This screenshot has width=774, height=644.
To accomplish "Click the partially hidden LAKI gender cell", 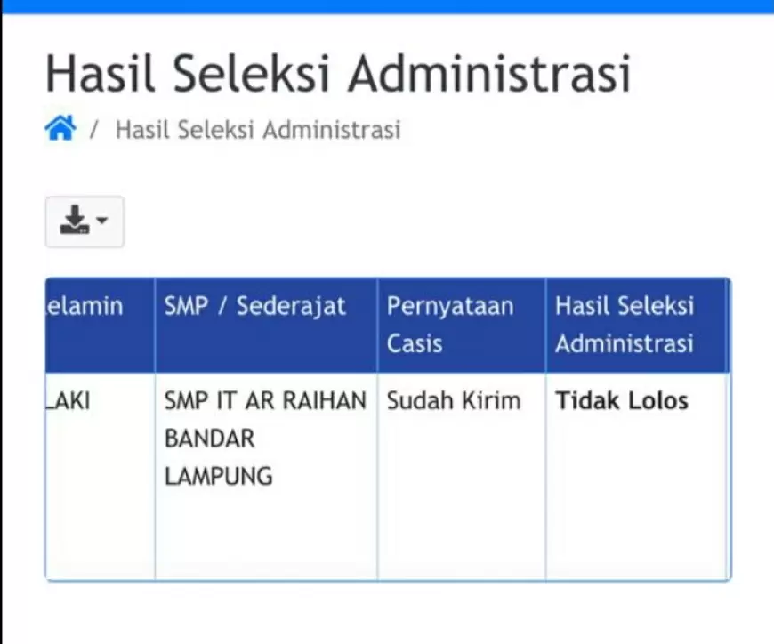I will point(101,476).
